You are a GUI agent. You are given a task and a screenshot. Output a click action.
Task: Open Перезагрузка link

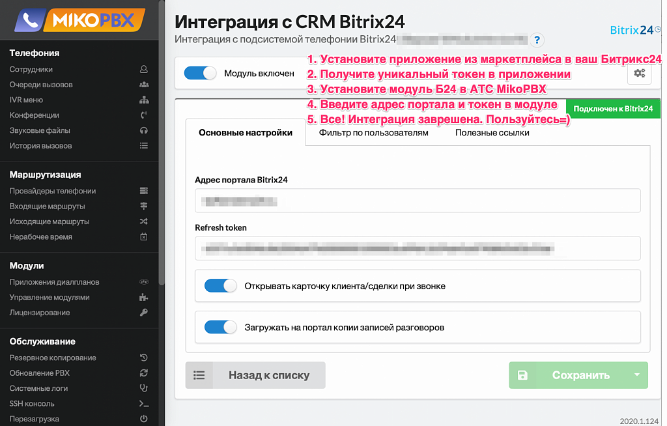pyautogui.click(x=34, y=419)
